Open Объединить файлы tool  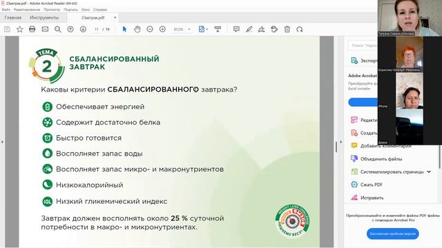(x=376, y=159)
